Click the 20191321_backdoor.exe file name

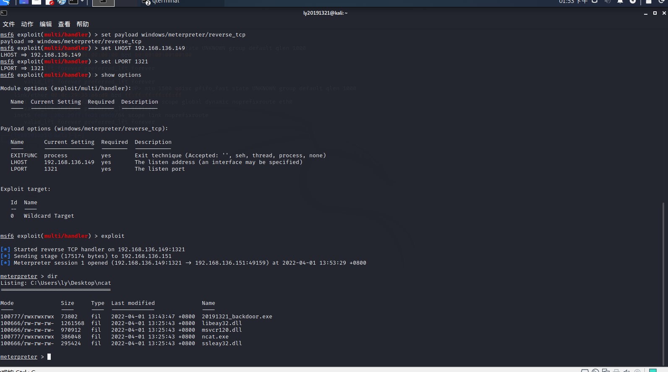pos(237,317)
